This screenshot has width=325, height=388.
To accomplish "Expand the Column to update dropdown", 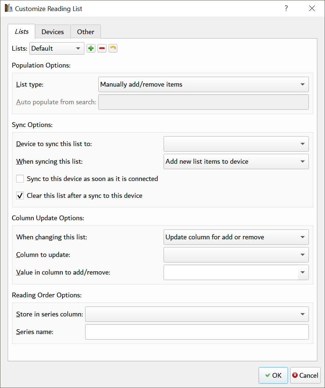I will pyautogui.click(x=236, y=255).
